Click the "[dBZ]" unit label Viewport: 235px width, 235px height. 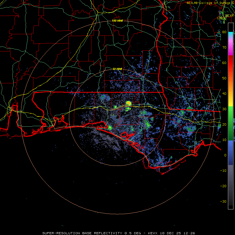tap(222, 18)
